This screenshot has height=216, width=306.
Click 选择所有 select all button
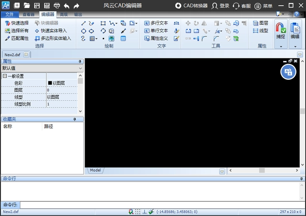tap(17, 31)
